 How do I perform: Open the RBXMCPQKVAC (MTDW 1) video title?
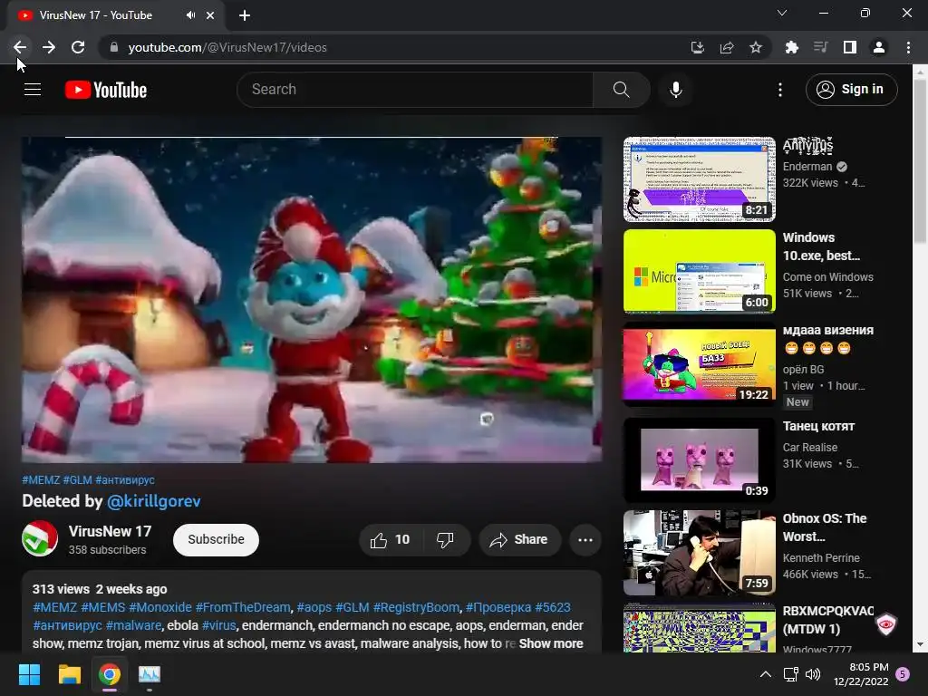(828, 620)
